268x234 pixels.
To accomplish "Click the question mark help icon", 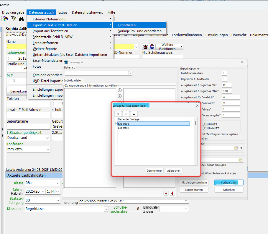I will 241,148.
